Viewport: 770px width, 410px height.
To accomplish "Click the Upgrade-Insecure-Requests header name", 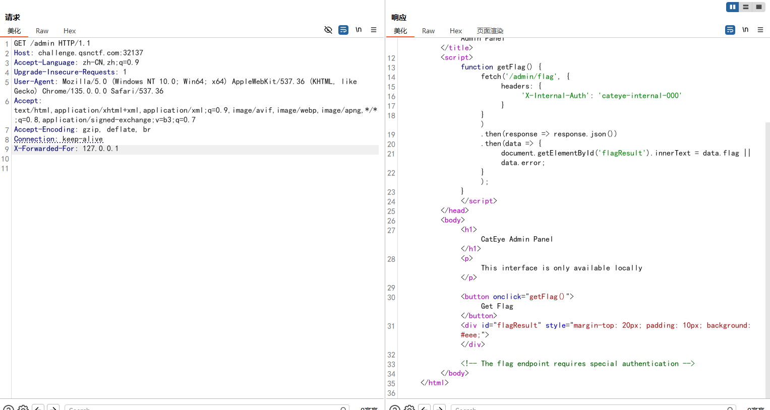I will coord(65,72).
